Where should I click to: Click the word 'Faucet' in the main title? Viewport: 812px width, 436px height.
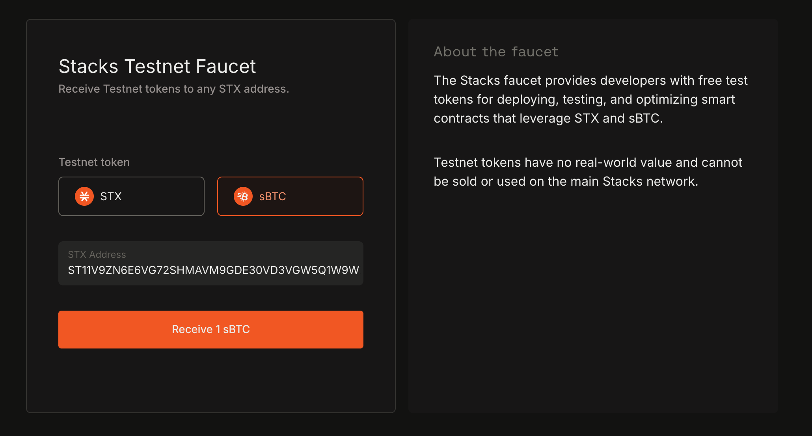click(x=226, y=66)
